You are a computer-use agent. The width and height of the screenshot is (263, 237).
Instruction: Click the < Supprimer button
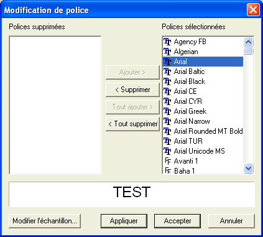point(132,90)
